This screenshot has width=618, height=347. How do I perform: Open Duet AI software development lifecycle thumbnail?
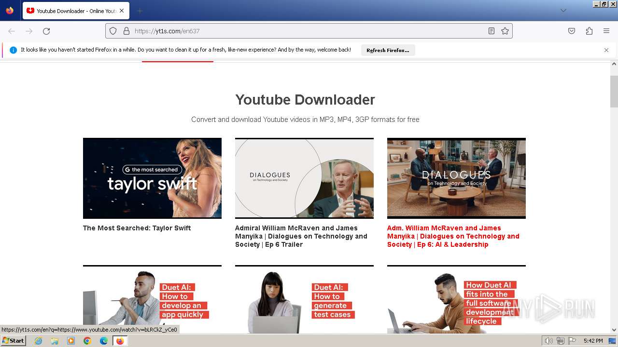point(456,299)
